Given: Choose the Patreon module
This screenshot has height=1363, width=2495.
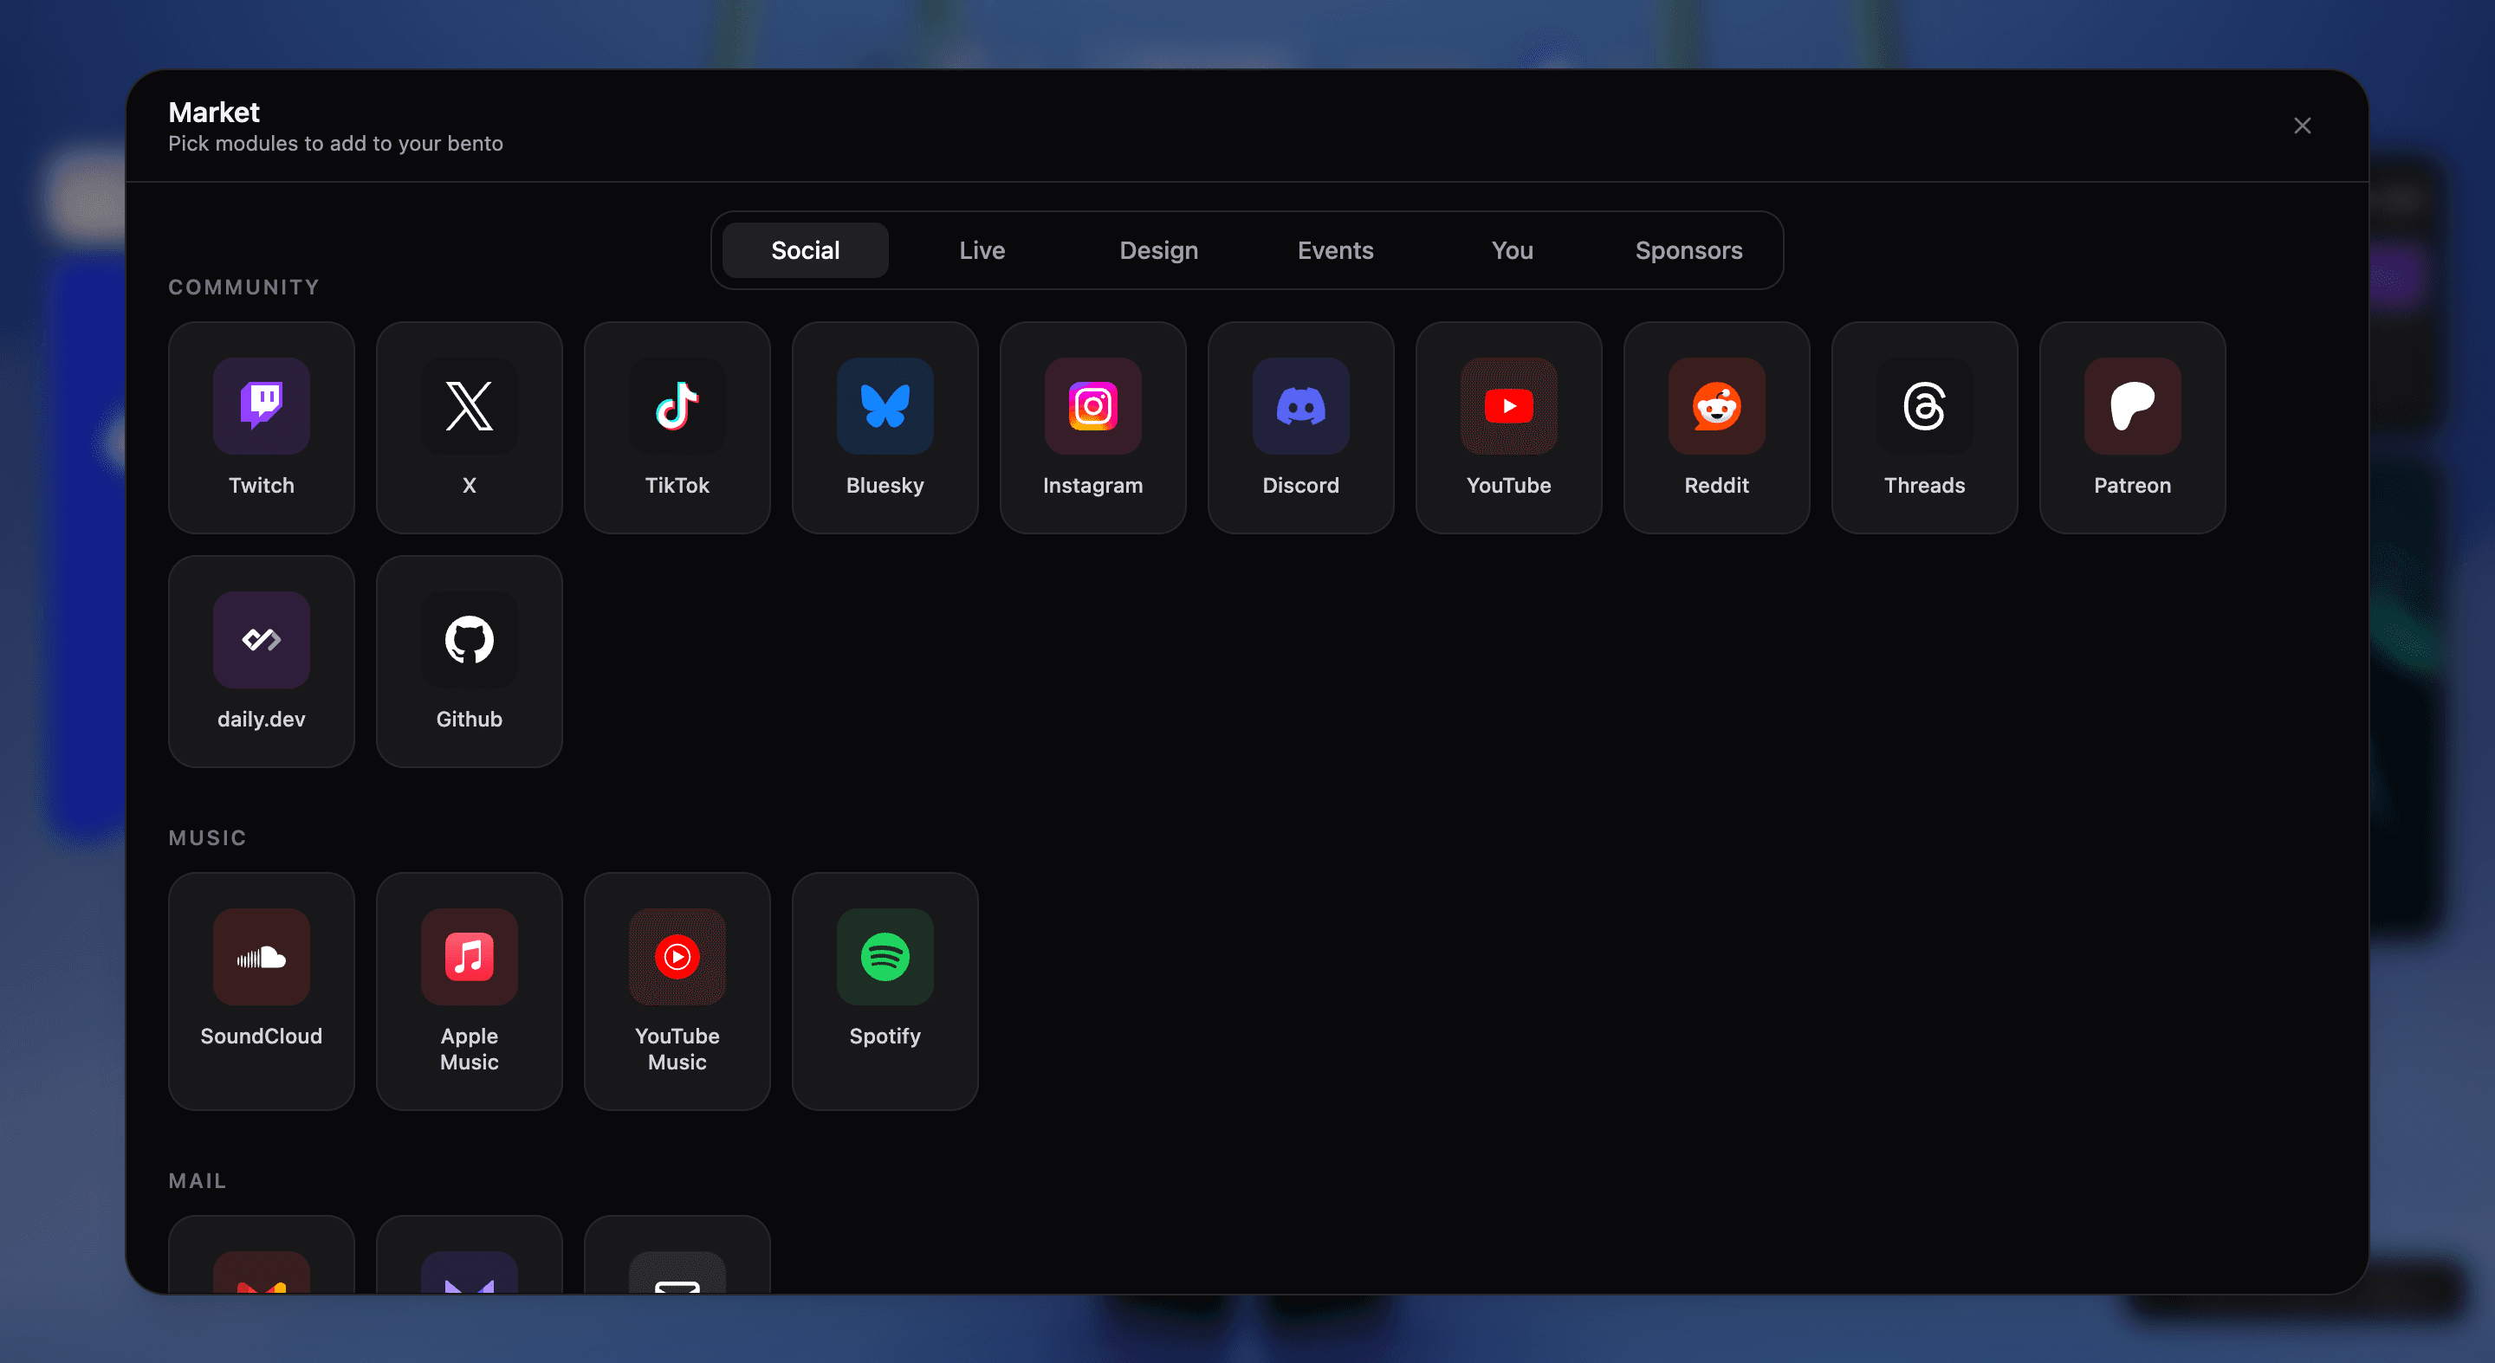Looking at the screenshot, I should click(x=2133, y=427).
